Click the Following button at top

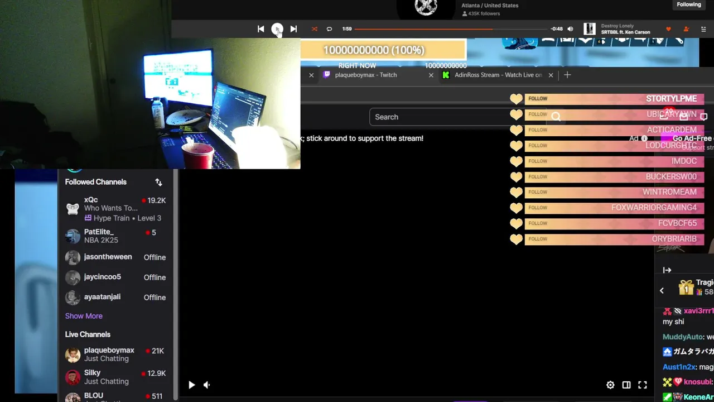[x=689, y=4]
